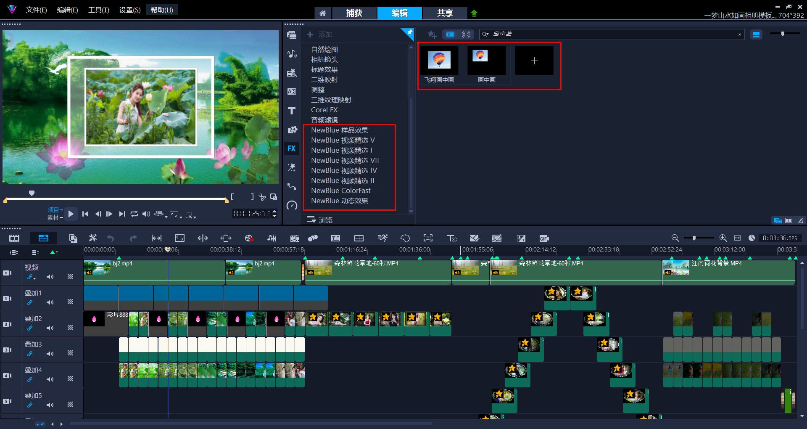807x429 pixels.
Task: Open the 编辑(E) menu
Action: tap(67, 10)
